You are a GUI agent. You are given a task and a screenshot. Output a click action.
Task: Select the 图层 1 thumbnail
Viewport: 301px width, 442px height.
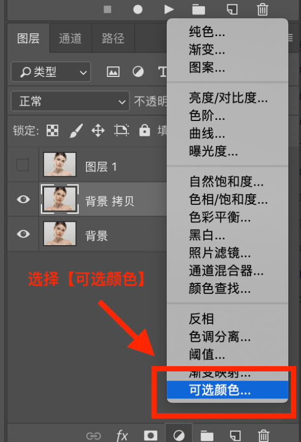(x=59, y=164)
